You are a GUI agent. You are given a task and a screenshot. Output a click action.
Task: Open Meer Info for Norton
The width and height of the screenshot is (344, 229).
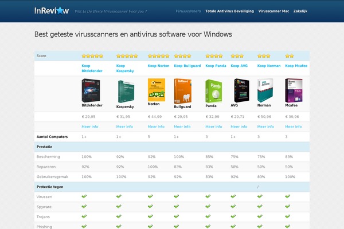(x=156, y=127)
